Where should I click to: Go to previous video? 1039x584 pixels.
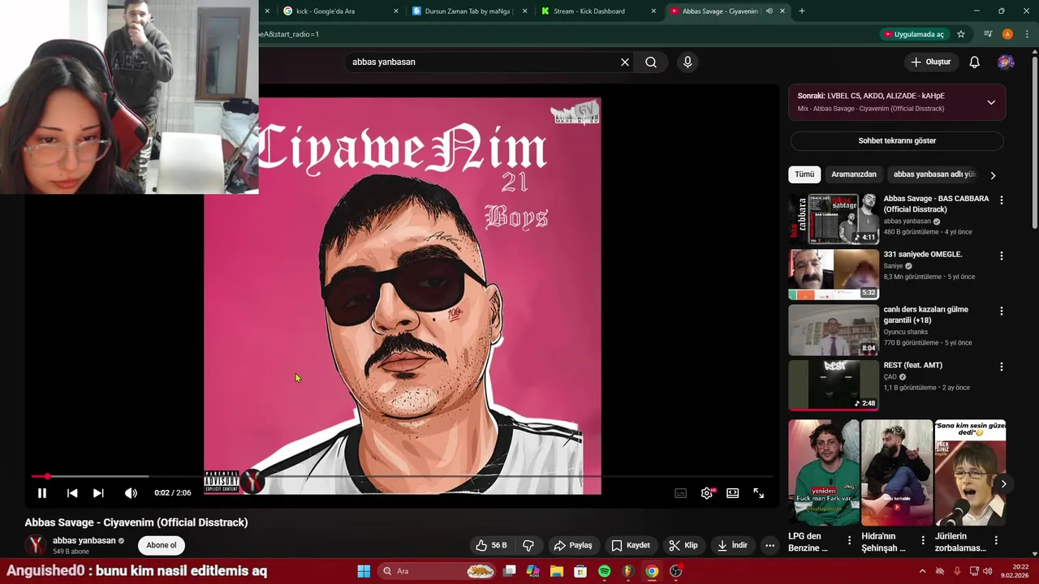72,493
